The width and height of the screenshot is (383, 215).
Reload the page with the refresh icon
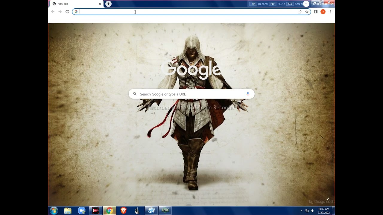click(67, 12)
